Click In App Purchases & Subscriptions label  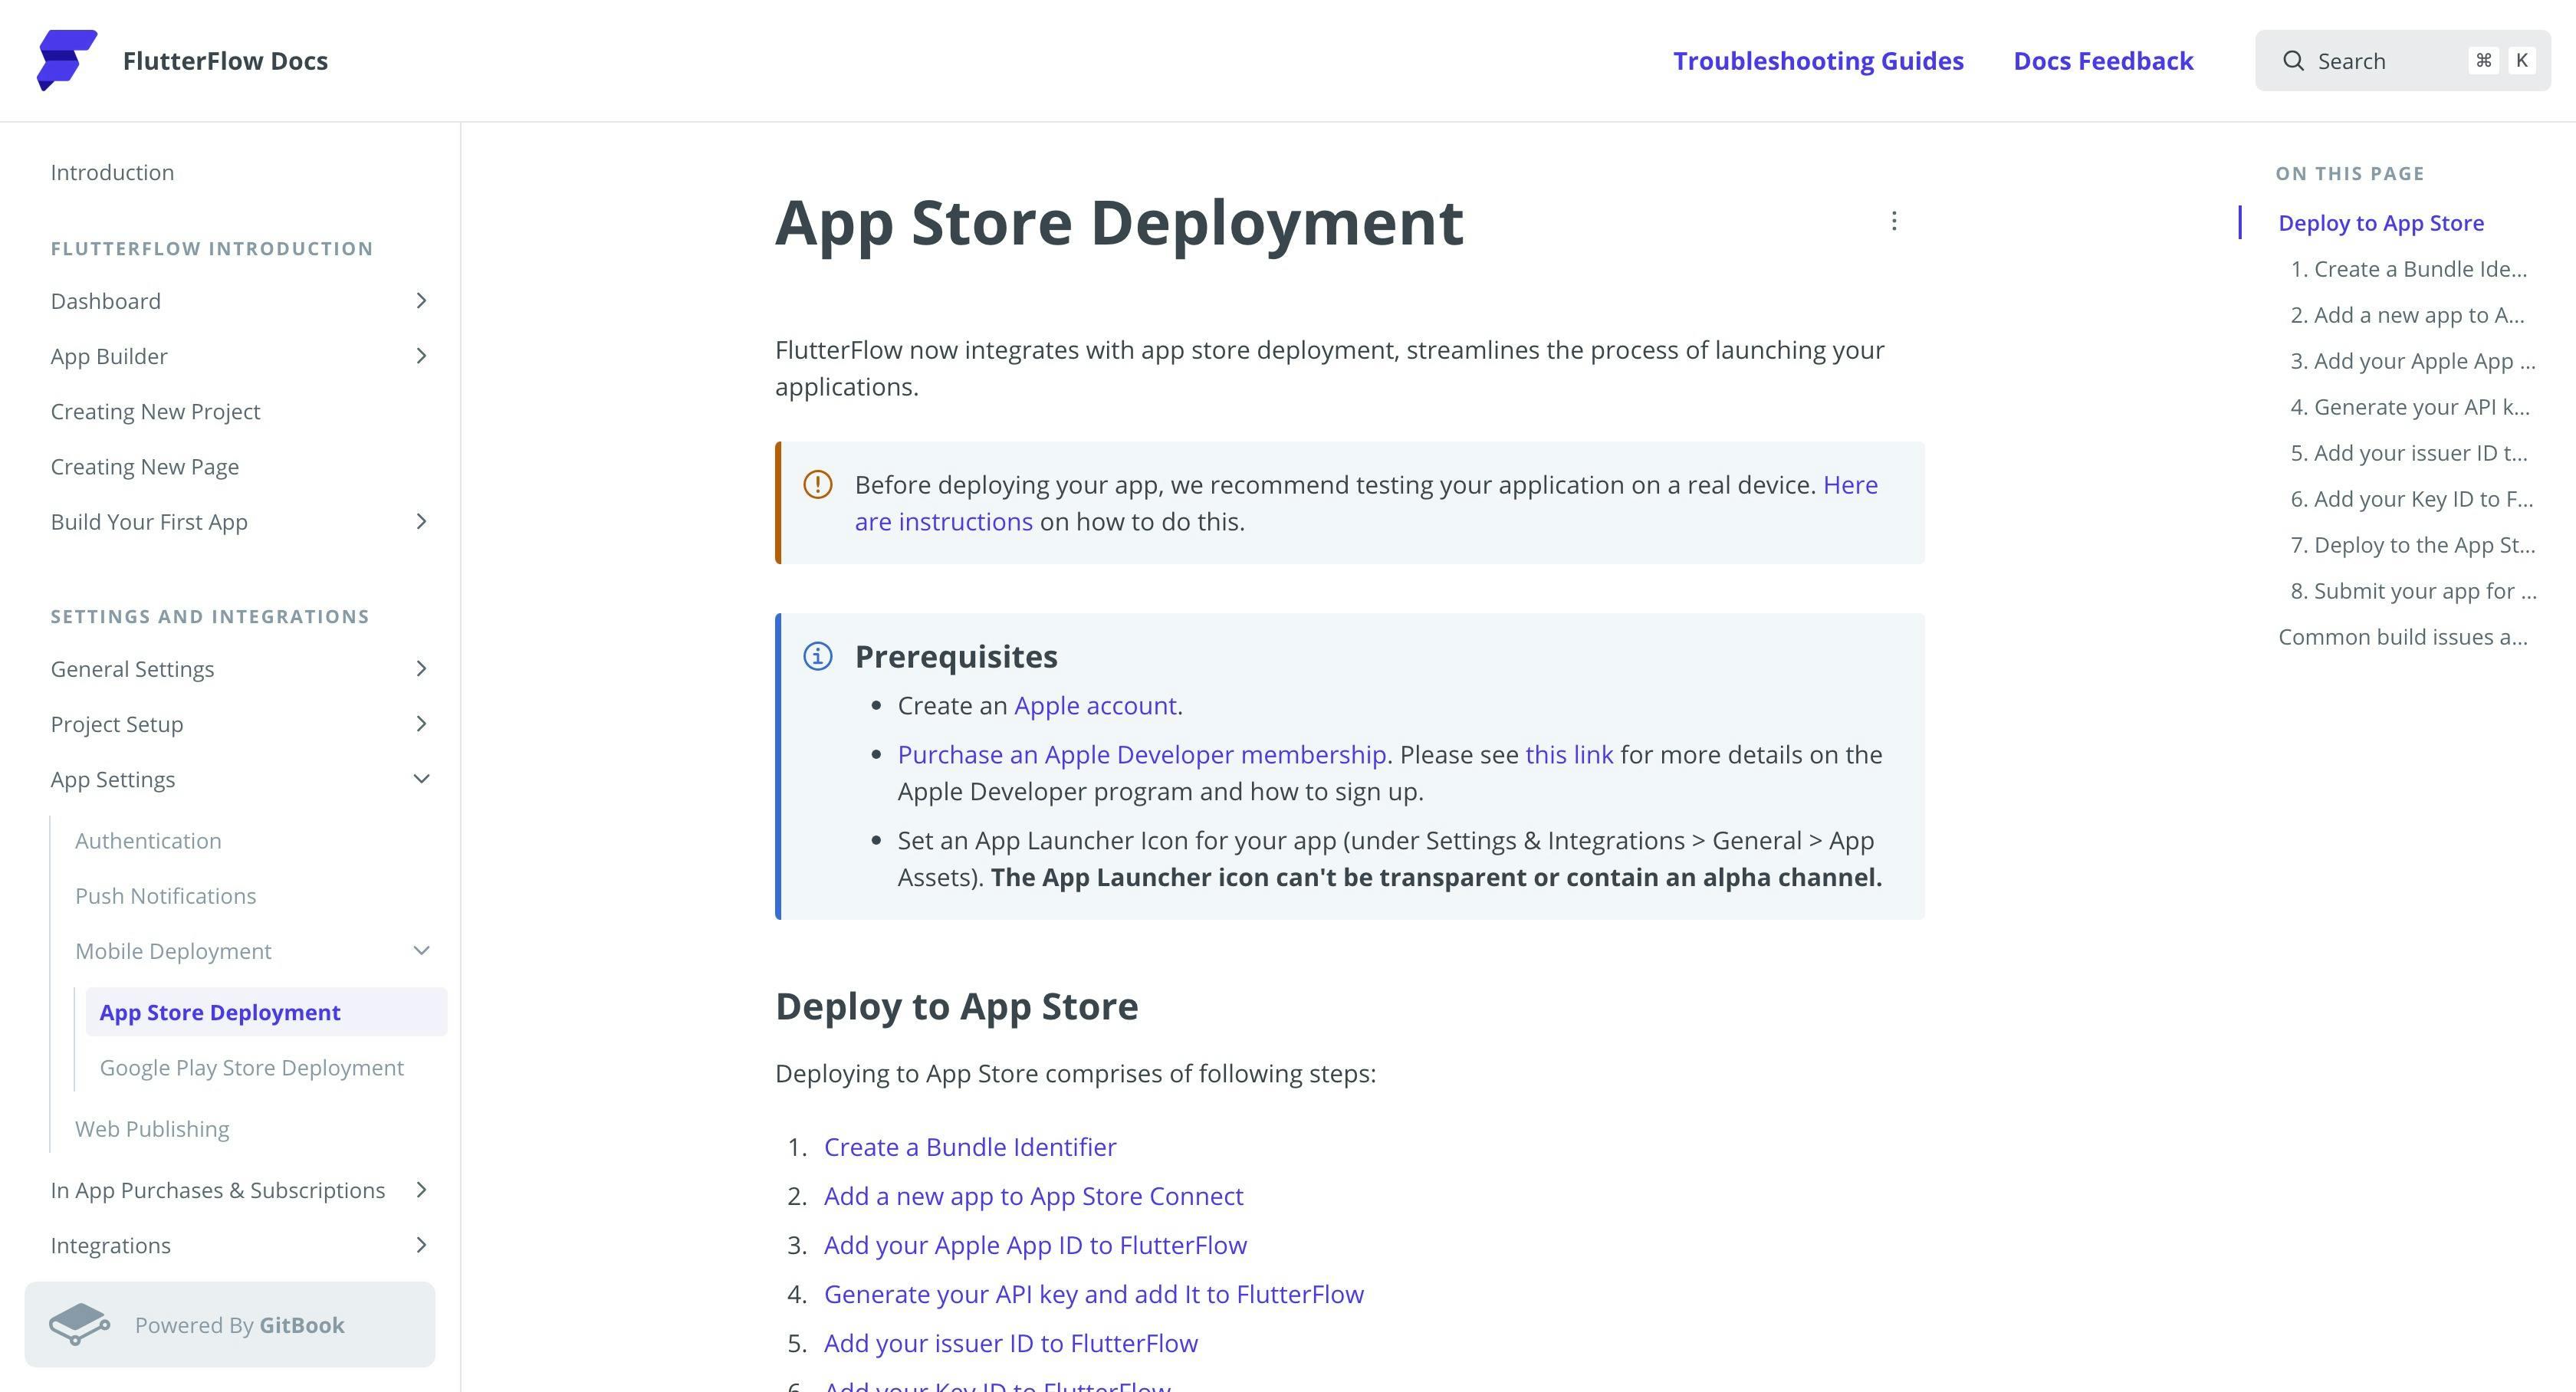(217, 1190)
